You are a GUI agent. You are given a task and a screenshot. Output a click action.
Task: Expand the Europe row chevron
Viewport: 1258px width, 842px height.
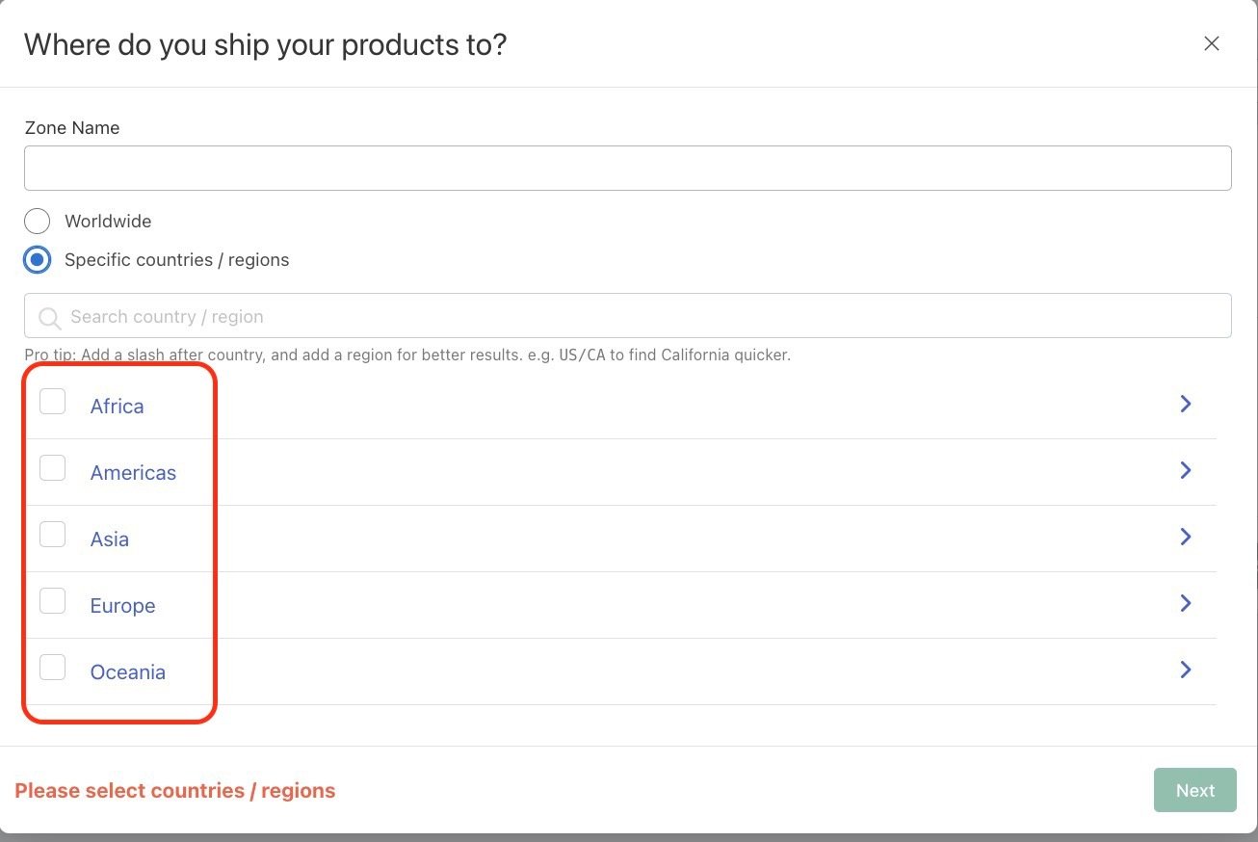coord(1186,603)
